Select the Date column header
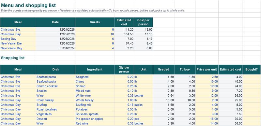Image resolution: width=261 pixels, height=126 pixels. tap(55, 22)
